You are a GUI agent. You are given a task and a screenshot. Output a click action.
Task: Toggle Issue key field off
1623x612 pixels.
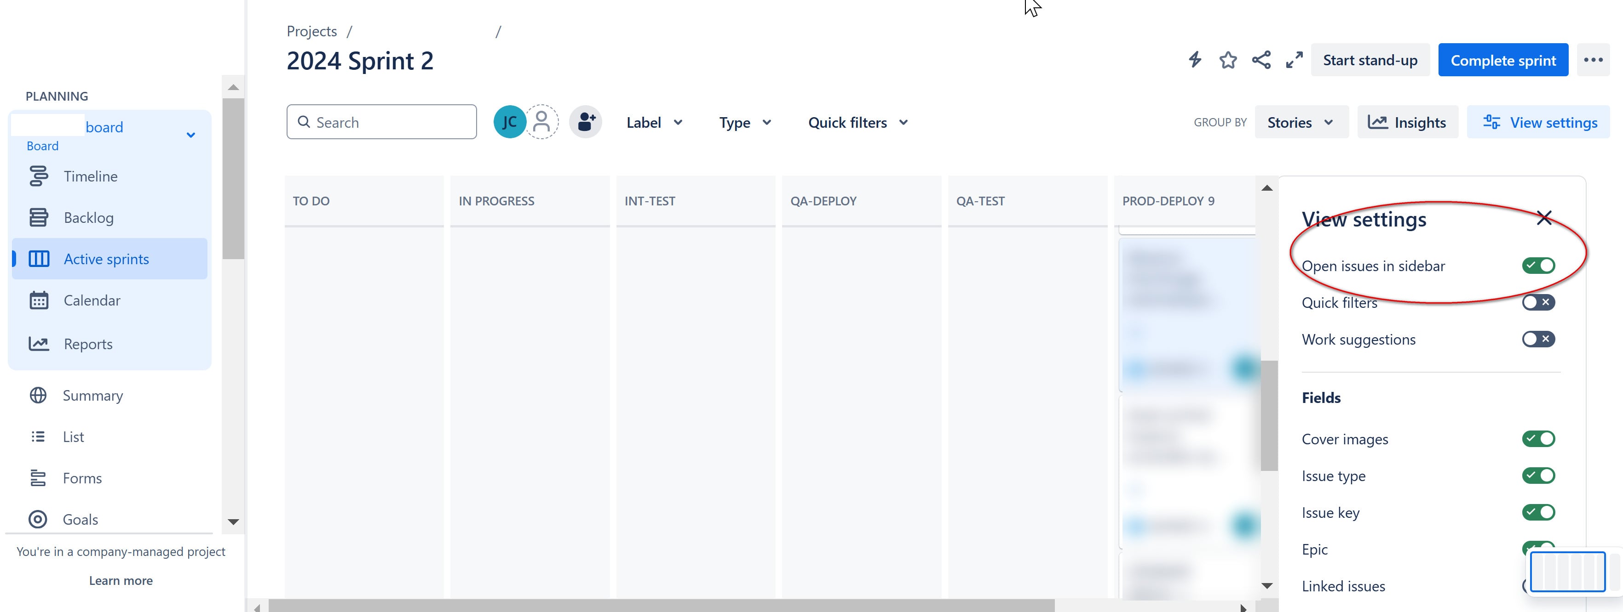point(1538,512)
